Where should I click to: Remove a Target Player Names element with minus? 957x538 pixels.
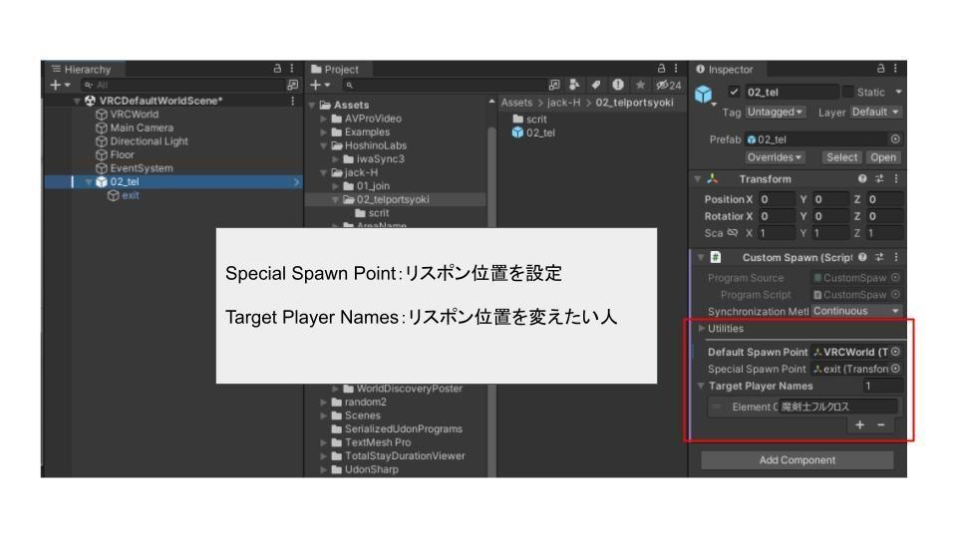pos(880,425)
